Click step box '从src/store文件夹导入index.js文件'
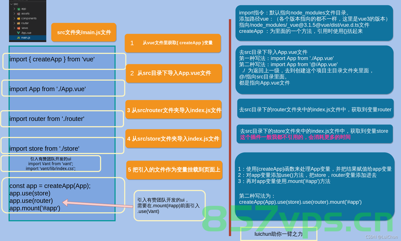The height and width of the screenshot is (241, 401). pyautogui.click(x=174, y=139)
